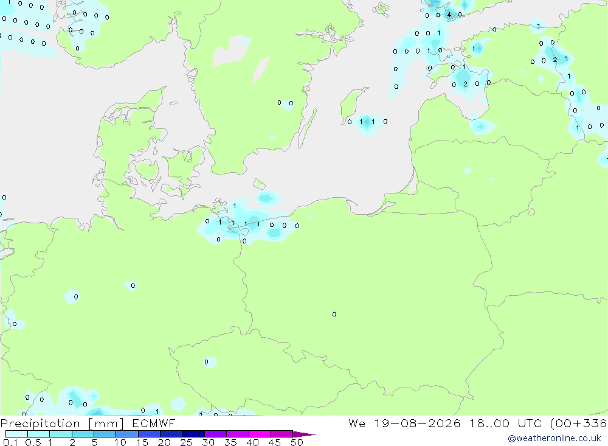Screen dimensions: 608x446
Task: Click the legend label '35'
Action: click(x=230, y=442)
